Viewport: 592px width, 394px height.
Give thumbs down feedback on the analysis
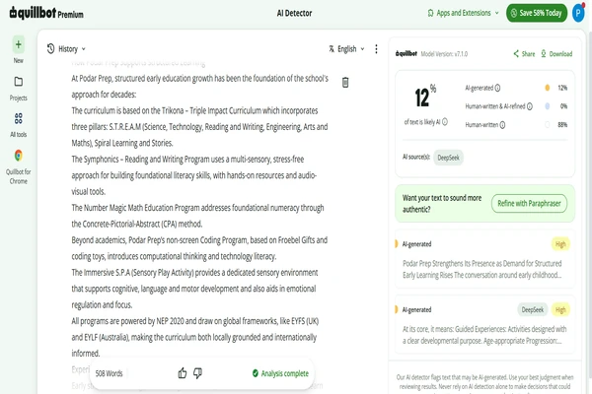click(197, 373)
